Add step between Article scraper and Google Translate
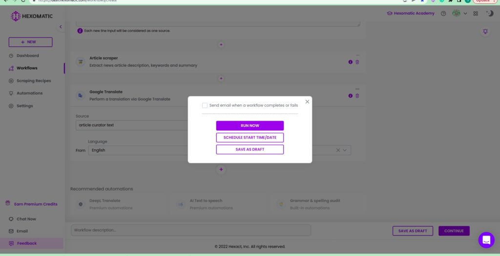Screen dimensions: 500x256 tap(221, 79)
